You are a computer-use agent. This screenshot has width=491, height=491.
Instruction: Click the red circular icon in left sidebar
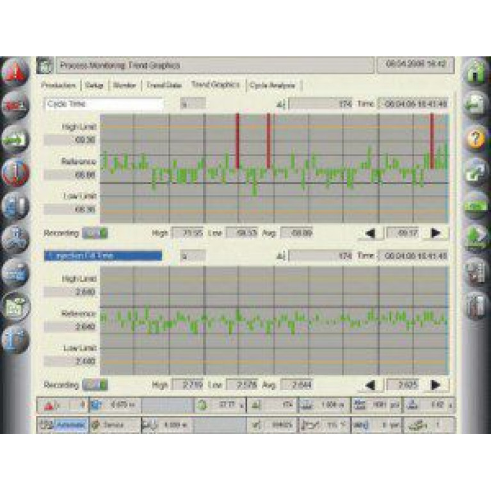pos(14,172)
